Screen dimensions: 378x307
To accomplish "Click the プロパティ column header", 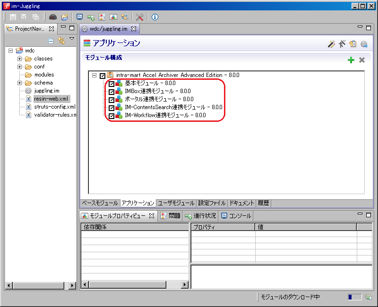I will [x=223, y=227].
